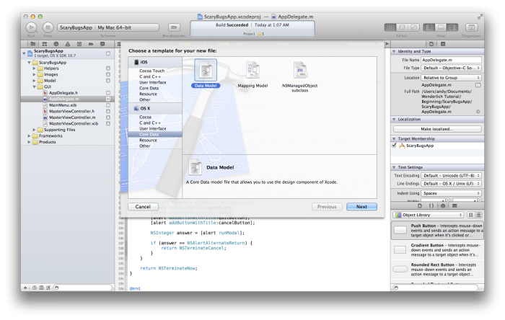Viewport: 505px width, 320px height.
Task: Open the Organizer window
Action: coord(471,27)
